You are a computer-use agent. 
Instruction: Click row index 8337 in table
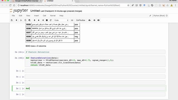28,32
